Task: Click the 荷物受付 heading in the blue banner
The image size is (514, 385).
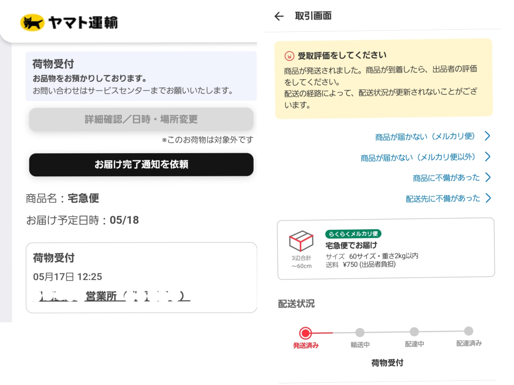Action: 53,64
